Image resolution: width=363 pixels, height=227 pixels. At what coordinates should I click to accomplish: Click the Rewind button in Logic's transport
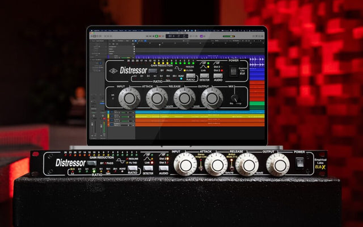tap(147, 36)
